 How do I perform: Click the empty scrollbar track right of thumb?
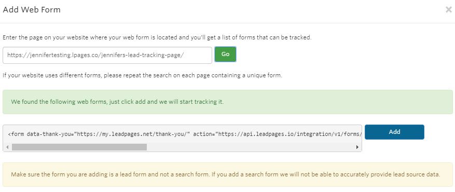[251, 147]
